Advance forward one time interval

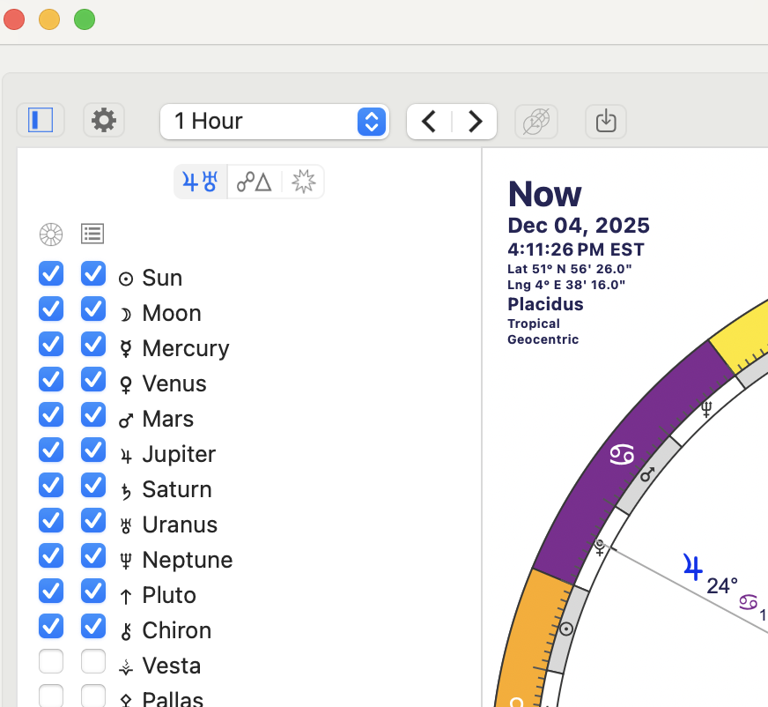(x=475, y=122)
